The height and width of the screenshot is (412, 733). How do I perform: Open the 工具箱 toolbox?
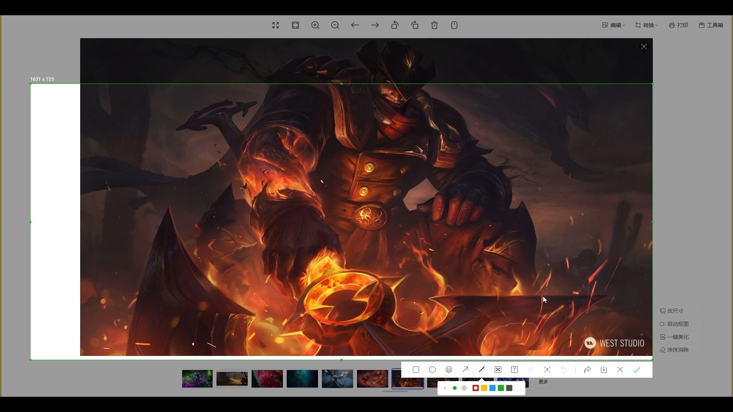711,25
